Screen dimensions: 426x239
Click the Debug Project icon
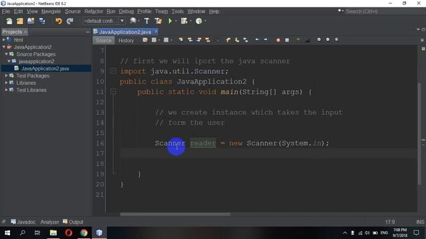tap(184, 21)
